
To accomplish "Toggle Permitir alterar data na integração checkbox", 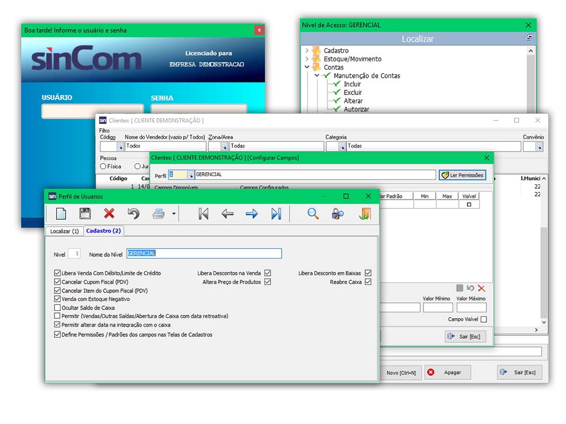I will click(57, 324).
